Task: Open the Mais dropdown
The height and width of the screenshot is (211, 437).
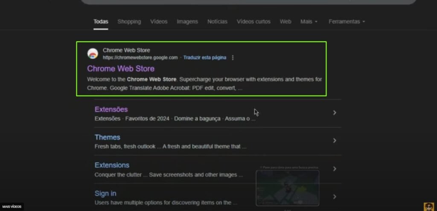Action: 309,22
